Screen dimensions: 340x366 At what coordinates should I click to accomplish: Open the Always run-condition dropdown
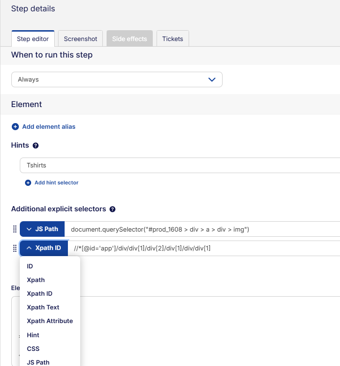pos(116,79)
